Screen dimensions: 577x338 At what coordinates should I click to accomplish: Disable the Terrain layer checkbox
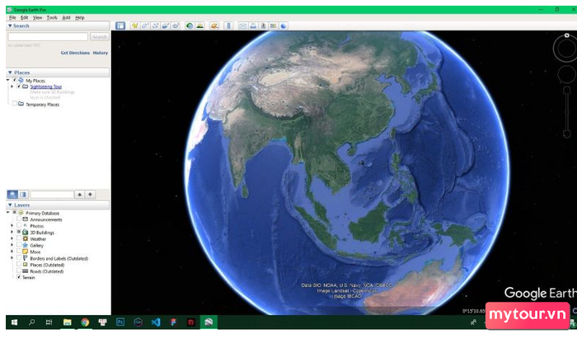(x=19, y=277)
